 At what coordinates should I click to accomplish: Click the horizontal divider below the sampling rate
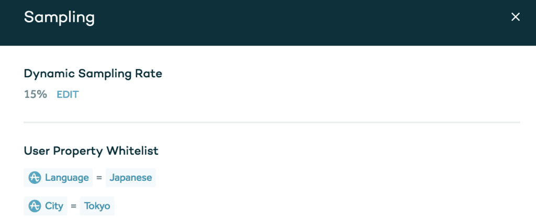coord(272,122)
